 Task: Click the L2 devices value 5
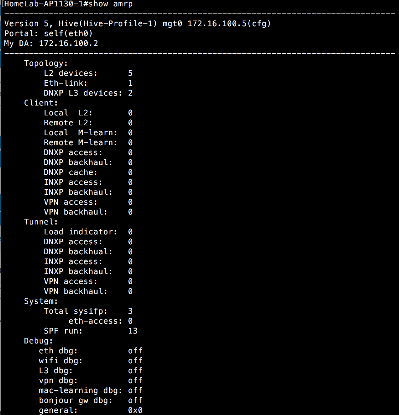point(131,73)
